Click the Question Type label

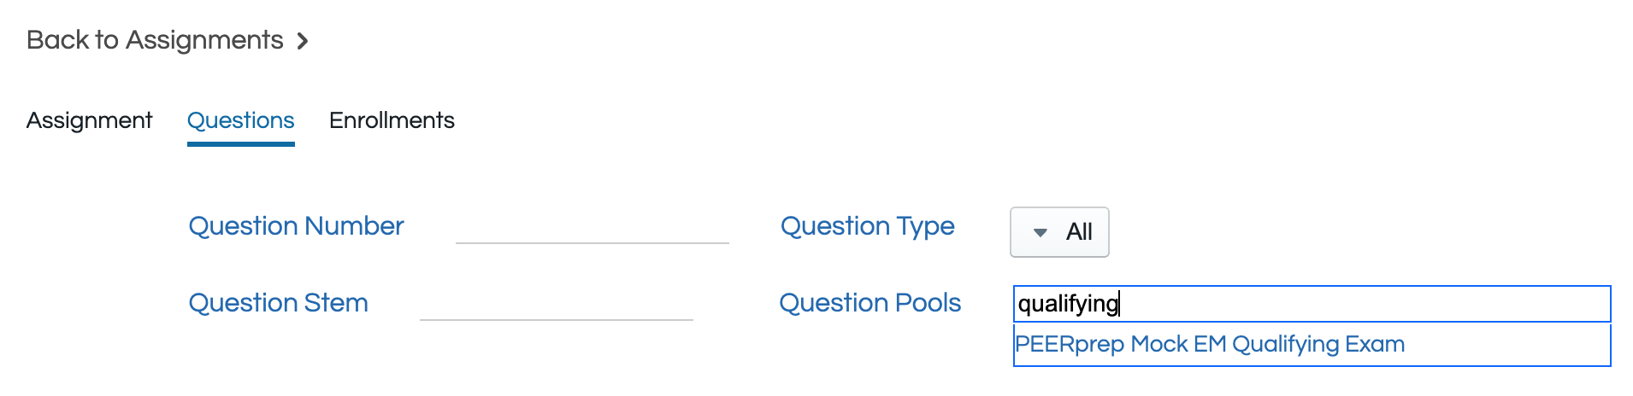click(867, 226)
